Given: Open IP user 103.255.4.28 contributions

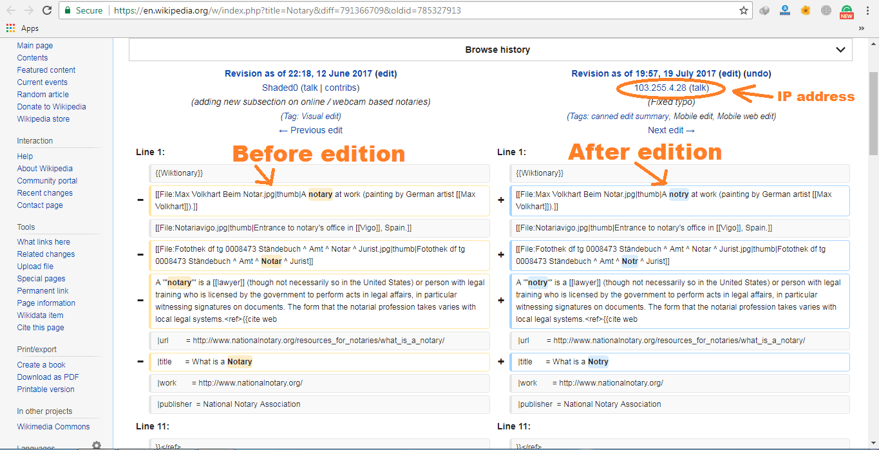Looking at the screenshot, I should pyautogui.click(x=660, y=88).
